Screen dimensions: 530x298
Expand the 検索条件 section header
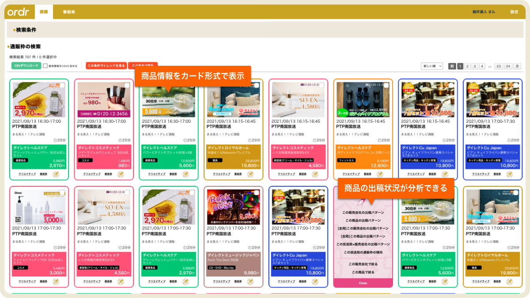click(26, 30)
